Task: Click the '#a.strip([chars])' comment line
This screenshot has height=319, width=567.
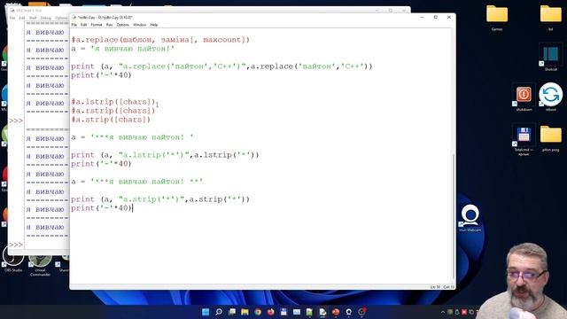Action: pyautogui.click(x=110, y=120)
